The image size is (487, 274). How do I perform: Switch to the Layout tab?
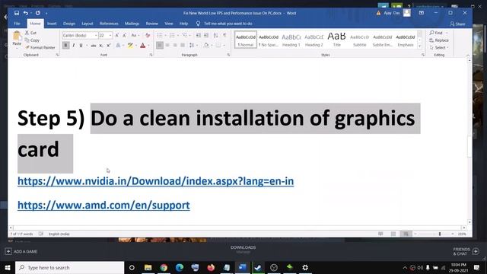88,24
